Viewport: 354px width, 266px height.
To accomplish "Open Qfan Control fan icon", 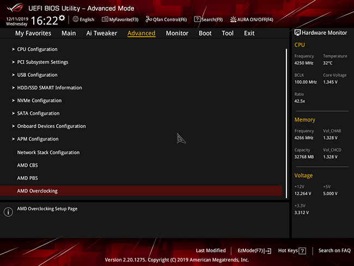I will pyautogui.click(x=149, y=19).
